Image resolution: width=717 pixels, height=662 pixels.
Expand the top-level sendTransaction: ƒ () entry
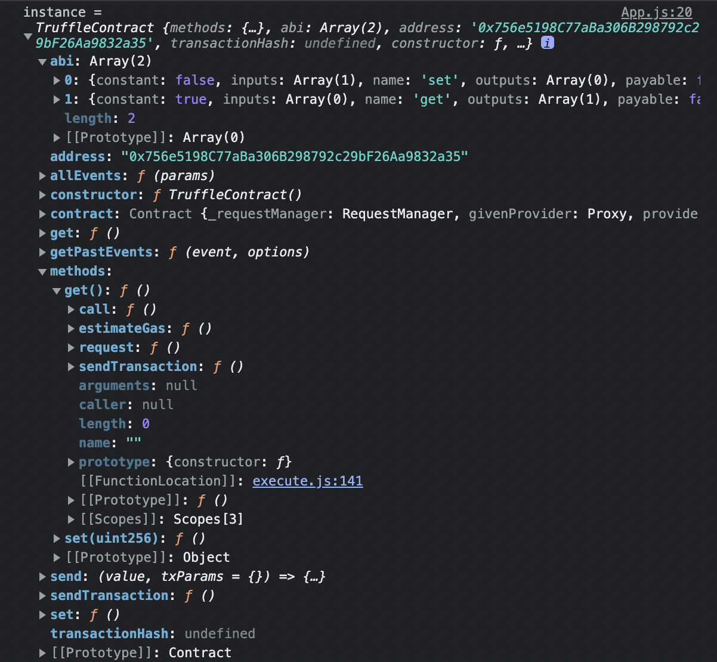click(42, 596)
